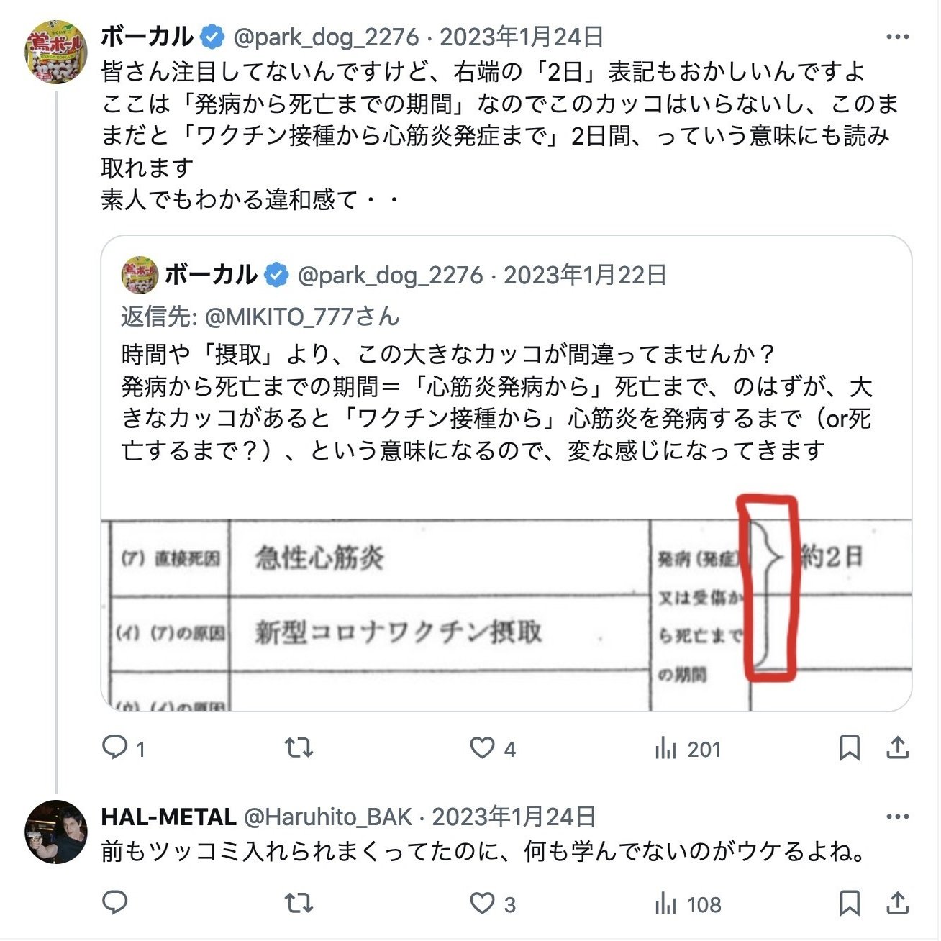Open ボーカル profile avatar at top

(56, 52)
